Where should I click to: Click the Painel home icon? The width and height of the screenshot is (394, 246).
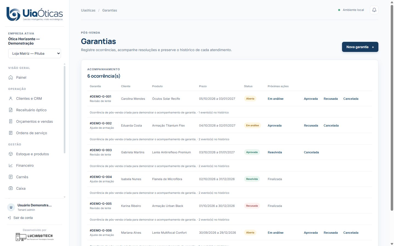point(11,78)
